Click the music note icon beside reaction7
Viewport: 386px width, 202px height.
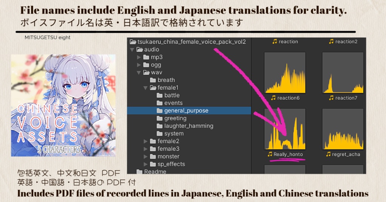pyautogui.click(x=331, y=98)
